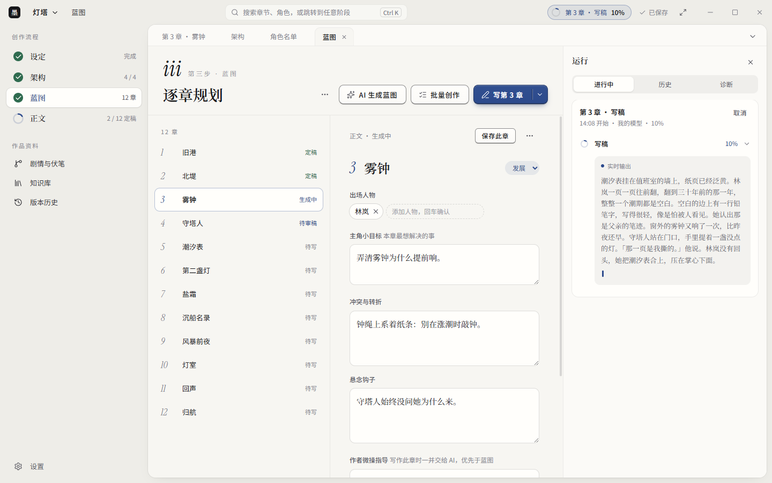The height and width of the screenshot is (483, 772).
Task: Open 剧情与伏笔 in the sidebar
Action: tap(74, 164)
